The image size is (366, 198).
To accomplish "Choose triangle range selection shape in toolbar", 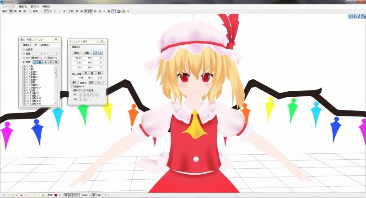I will 60,11.
